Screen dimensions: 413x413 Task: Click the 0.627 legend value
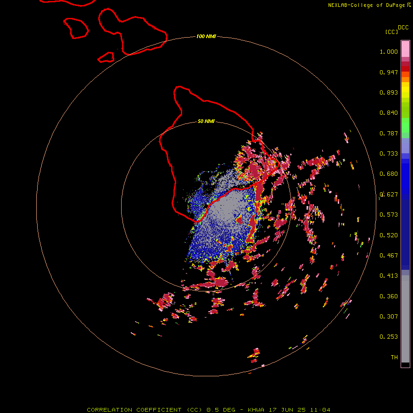tap(389, 195)
